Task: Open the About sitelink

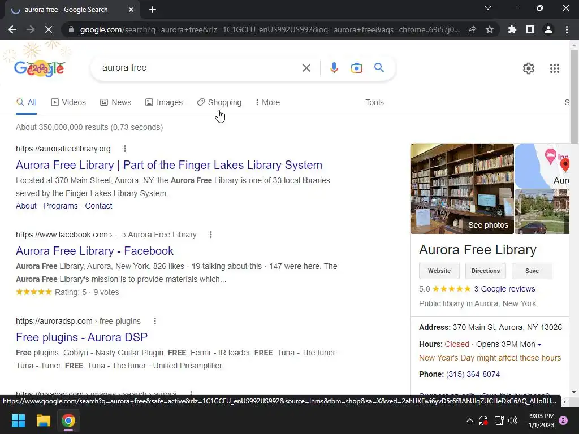Action: coord(26,206)
